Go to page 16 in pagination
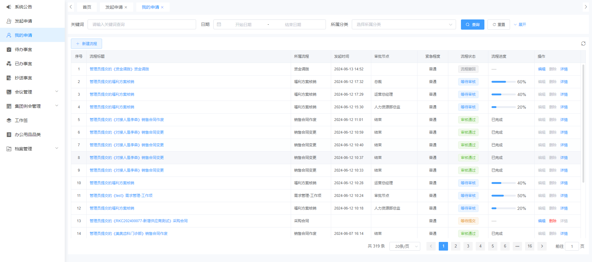 [x=529, y=246]
